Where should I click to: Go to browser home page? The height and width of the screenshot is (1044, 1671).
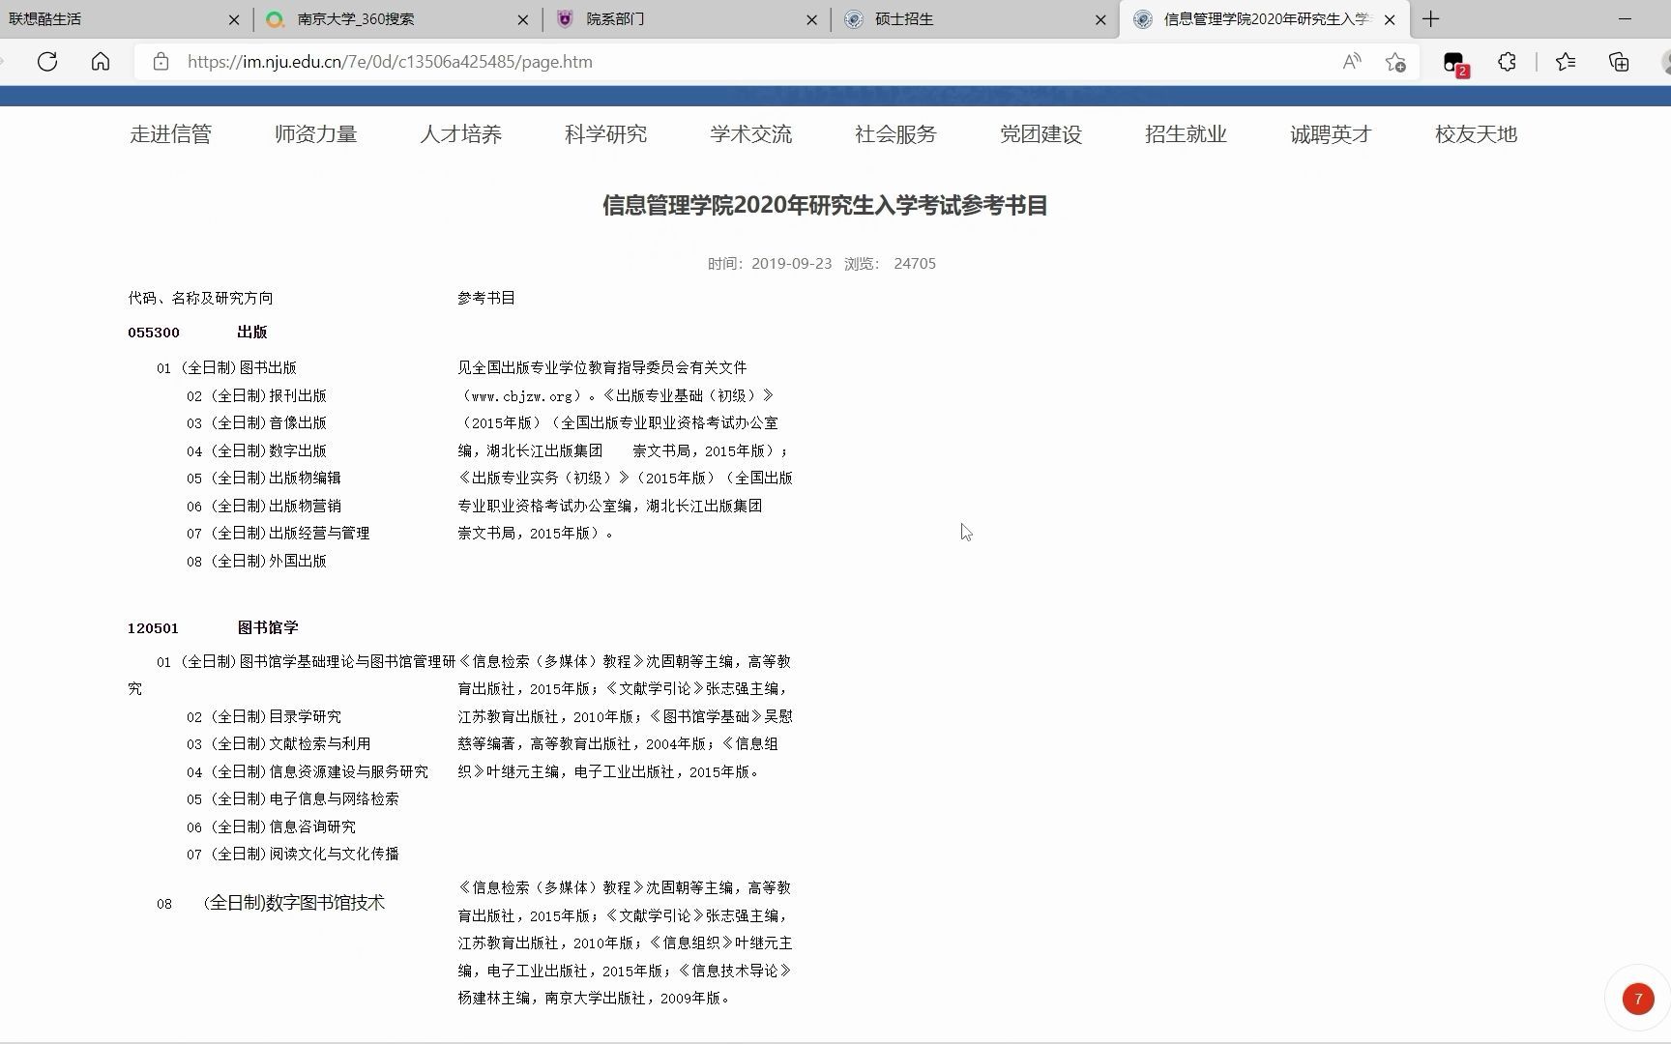101,62
